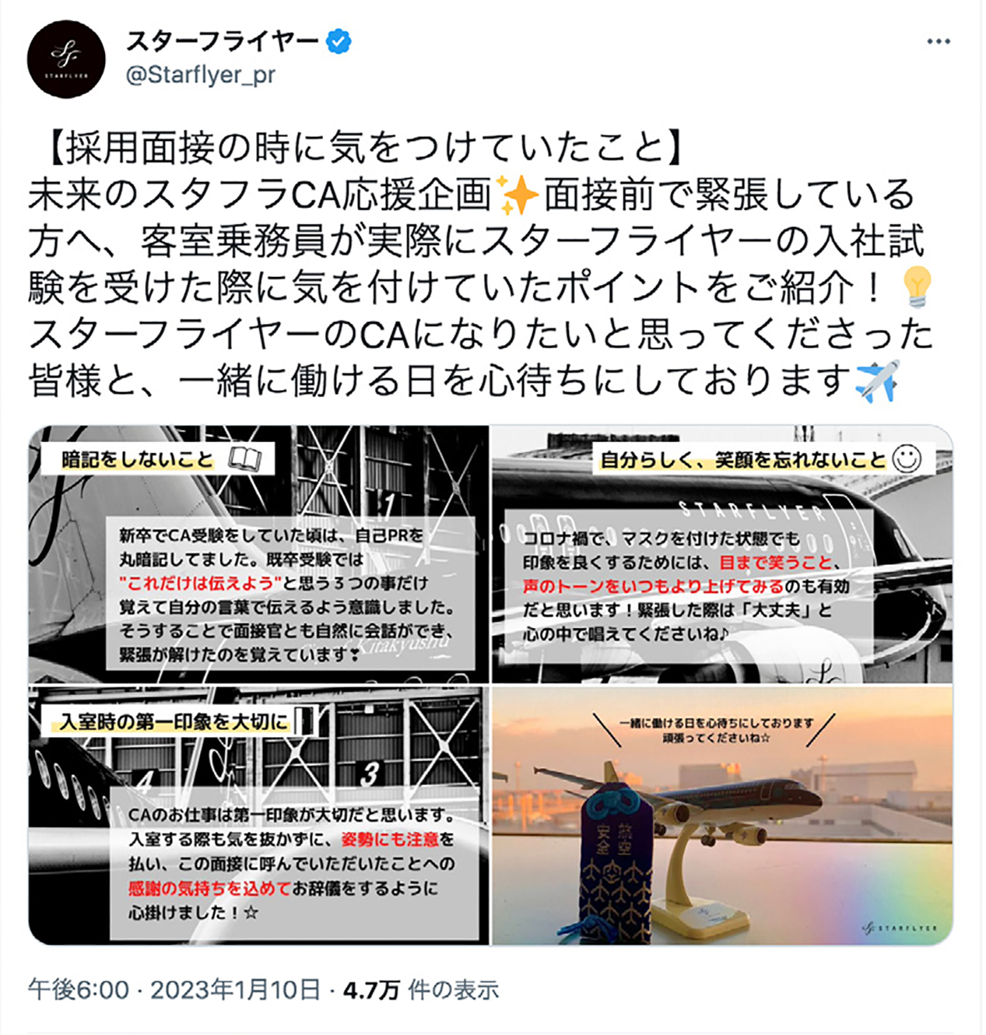Open the 自分らしく、笑顔を忘れないこと image
986x1035 pixels.
click(x=722, y=554)
